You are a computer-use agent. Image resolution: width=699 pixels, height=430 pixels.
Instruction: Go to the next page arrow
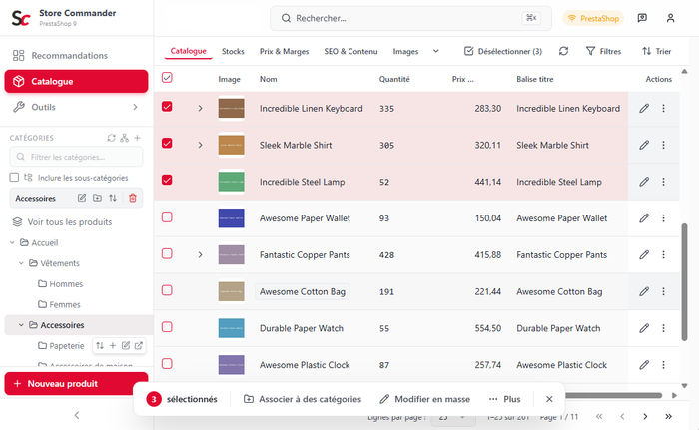645,417
